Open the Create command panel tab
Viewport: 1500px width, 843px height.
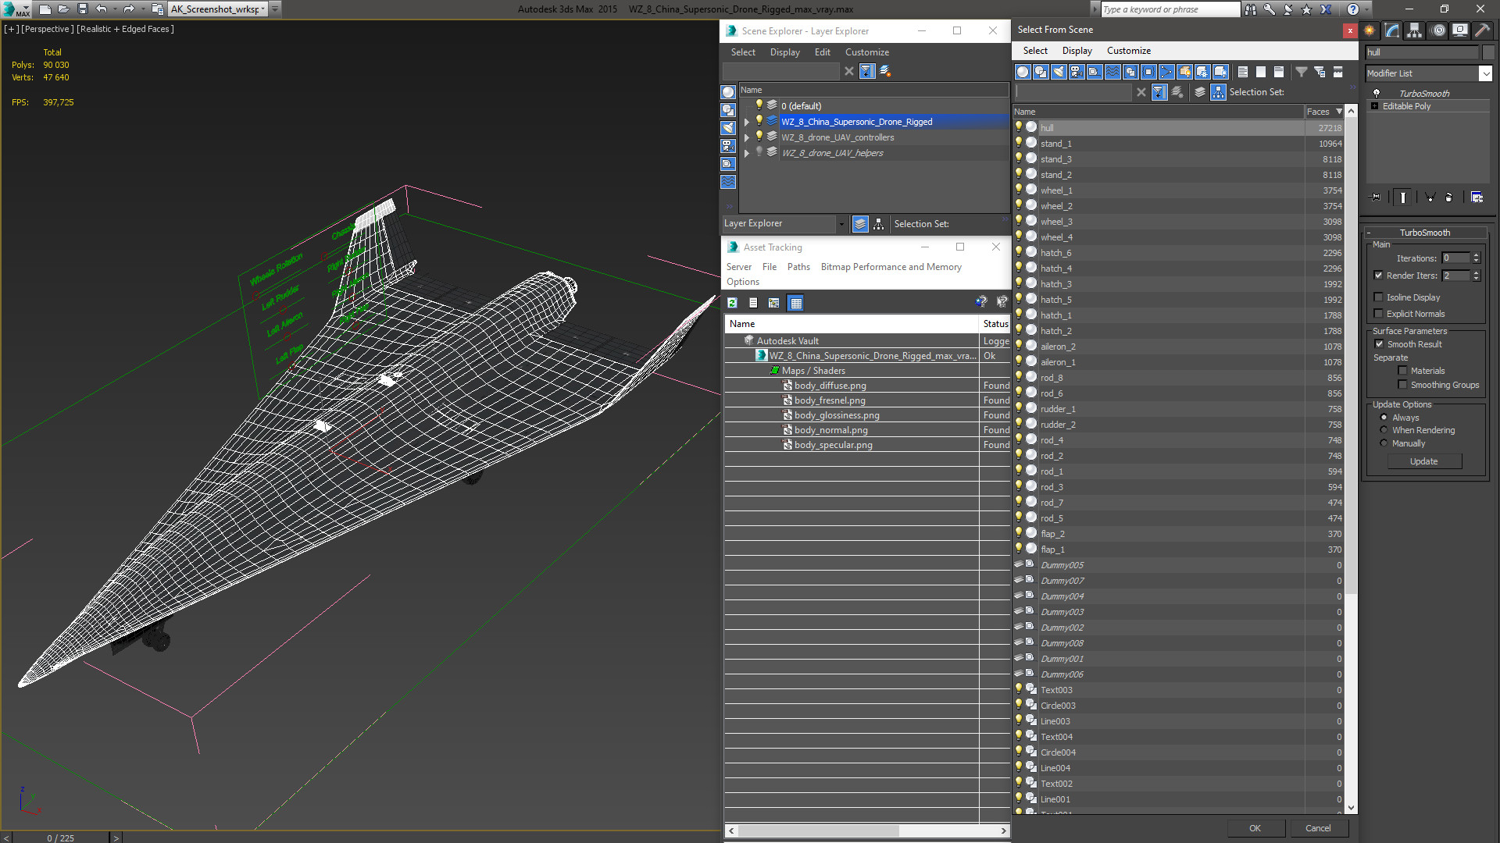1370,30
